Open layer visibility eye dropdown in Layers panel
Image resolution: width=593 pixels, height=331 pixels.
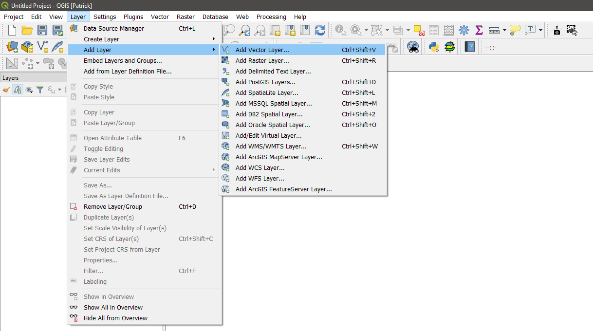point(30,90)
